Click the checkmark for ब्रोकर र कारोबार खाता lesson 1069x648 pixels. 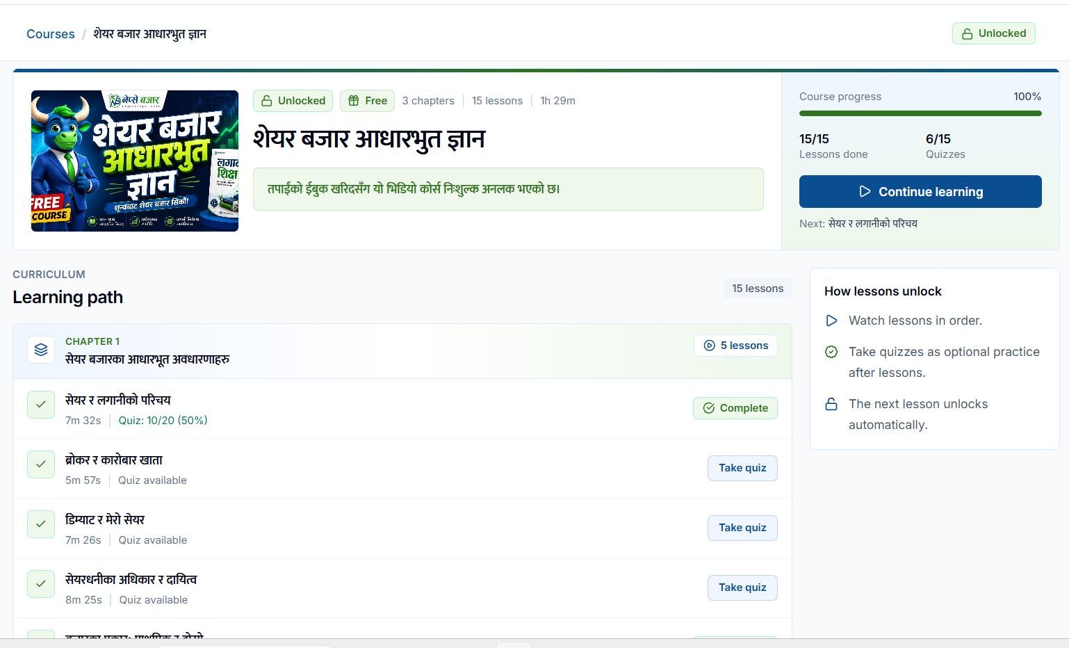(x=41, y=464)
